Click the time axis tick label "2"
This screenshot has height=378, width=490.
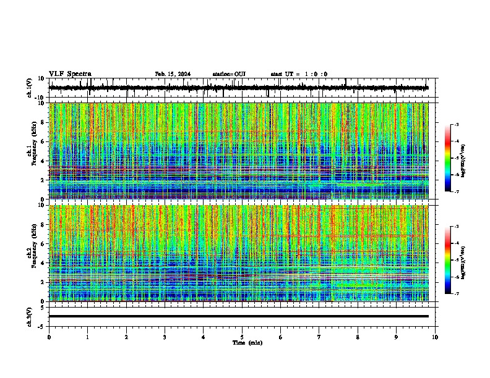(126, 337)
